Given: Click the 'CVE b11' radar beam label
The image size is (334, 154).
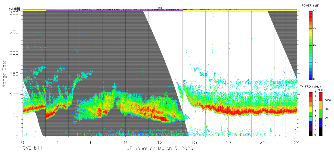Looking at the screenshot, I should point(32,149).
